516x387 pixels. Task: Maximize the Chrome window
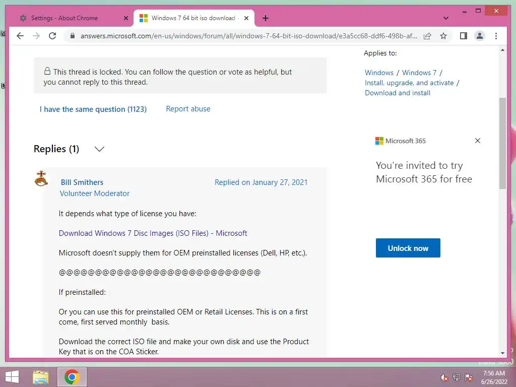click(x=478, y=11)
